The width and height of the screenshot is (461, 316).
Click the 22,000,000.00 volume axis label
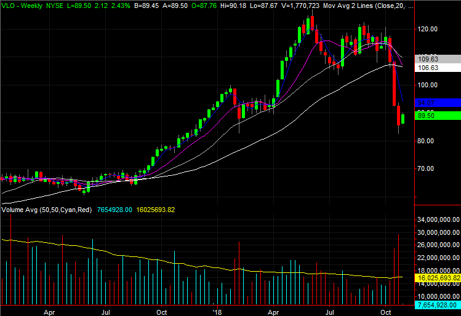(438, 258)
